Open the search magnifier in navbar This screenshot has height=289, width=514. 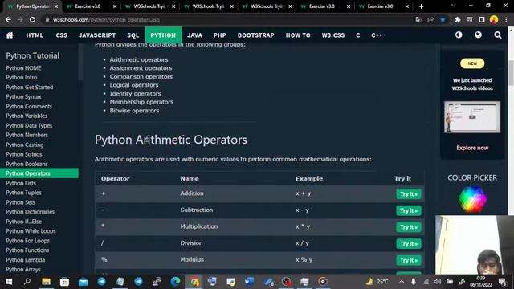[x=498, y=35]
